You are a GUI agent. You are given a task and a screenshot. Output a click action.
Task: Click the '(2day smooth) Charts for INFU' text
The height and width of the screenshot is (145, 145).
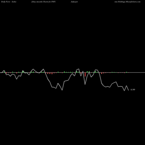pyautogui.click(x=43, y=2)
